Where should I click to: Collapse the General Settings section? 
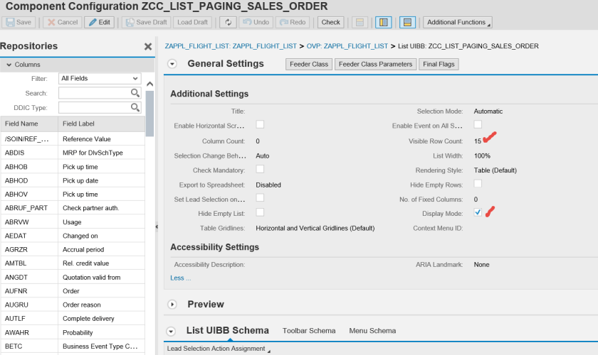tap(172, 64)
